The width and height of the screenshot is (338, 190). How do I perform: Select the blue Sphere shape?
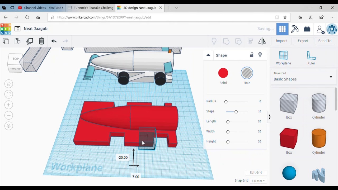(289, 173)
